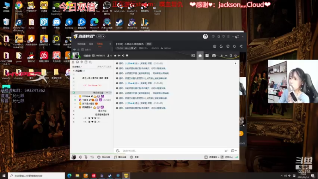Click the unlock padlock icon in streaming companion

221,46
